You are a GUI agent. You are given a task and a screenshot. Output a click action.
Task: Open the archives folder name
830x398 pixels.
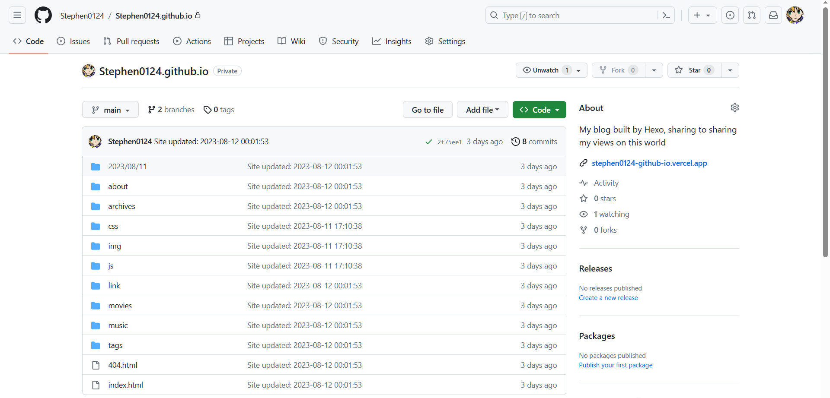[x=121, y=206]
